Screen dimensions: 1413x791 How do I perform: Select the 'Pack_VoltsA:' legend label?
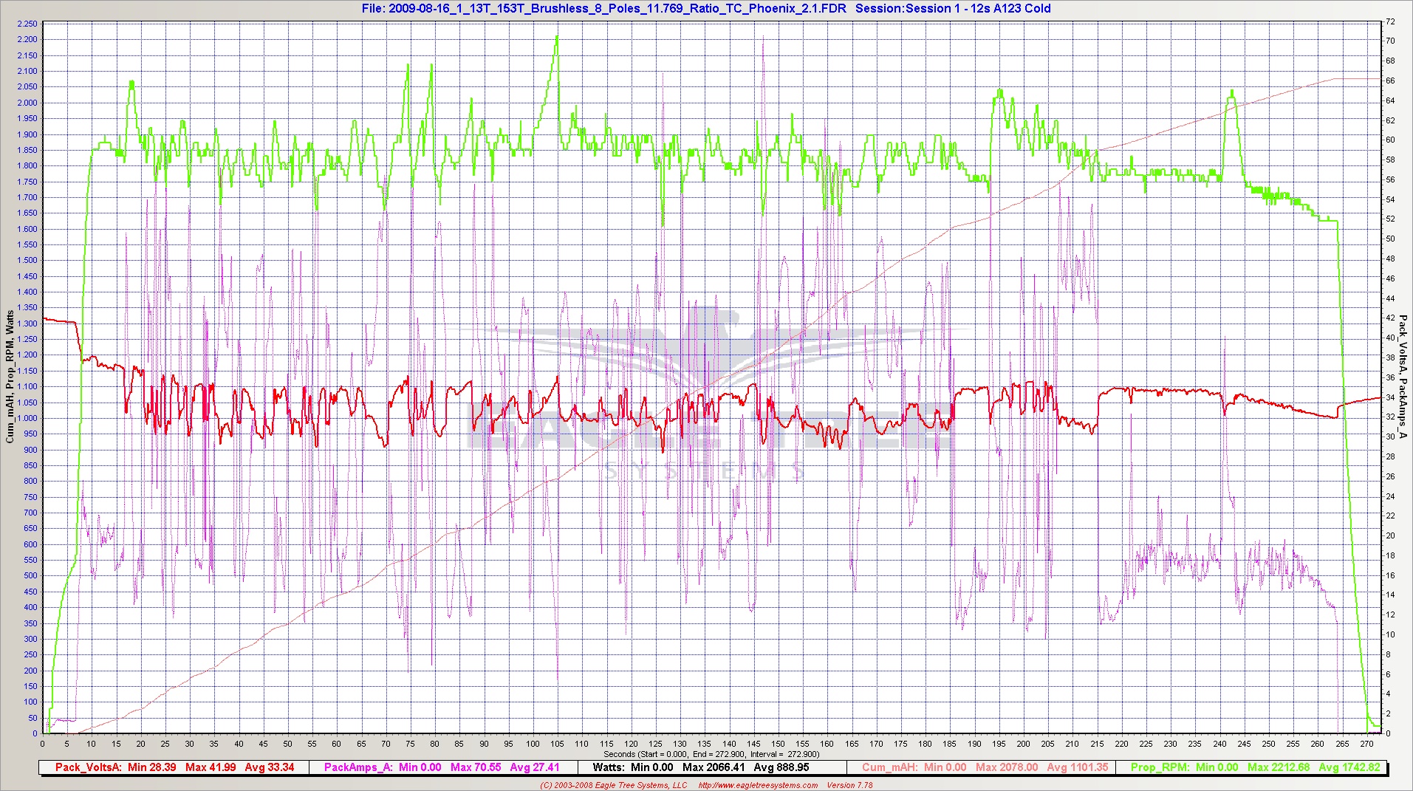(x=88, y=767)
